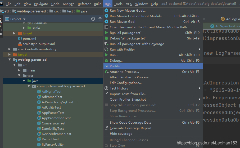Click the bug icon next to Debug 'all package tet'
Viewport: 240px width, 148px height.
106,38
